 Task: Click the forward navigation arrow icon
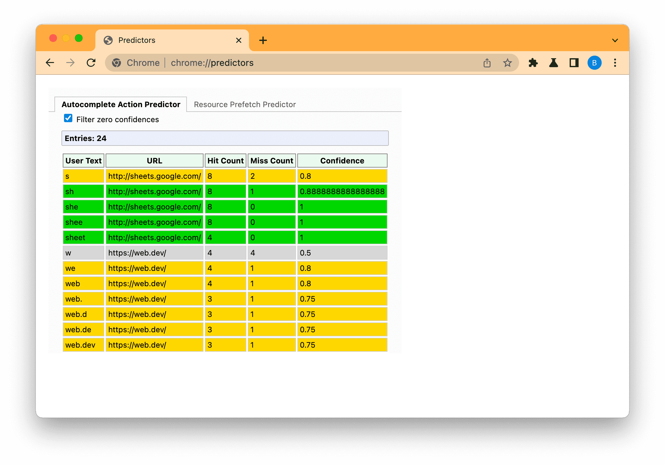pos(71,63)
